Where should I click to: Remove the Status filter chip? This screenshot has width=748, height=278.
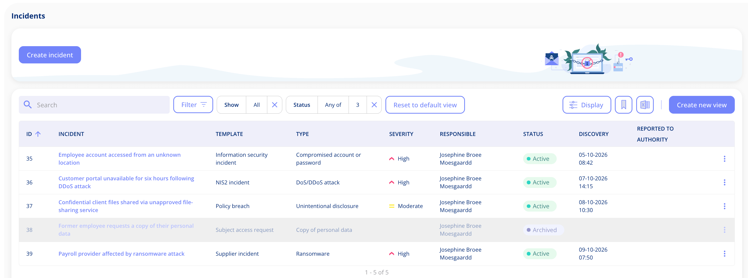[374, 105]
